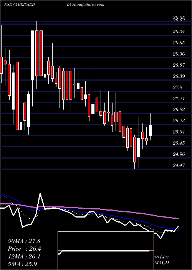Screen dimensions: 192x270
Task: Click the 50MA : 27.3 readout
Action: 24,241
